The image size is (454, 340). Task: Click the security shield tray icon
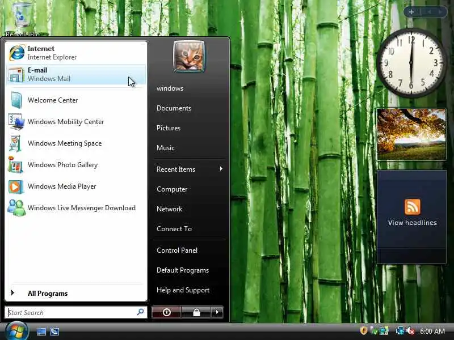[364, 330]
